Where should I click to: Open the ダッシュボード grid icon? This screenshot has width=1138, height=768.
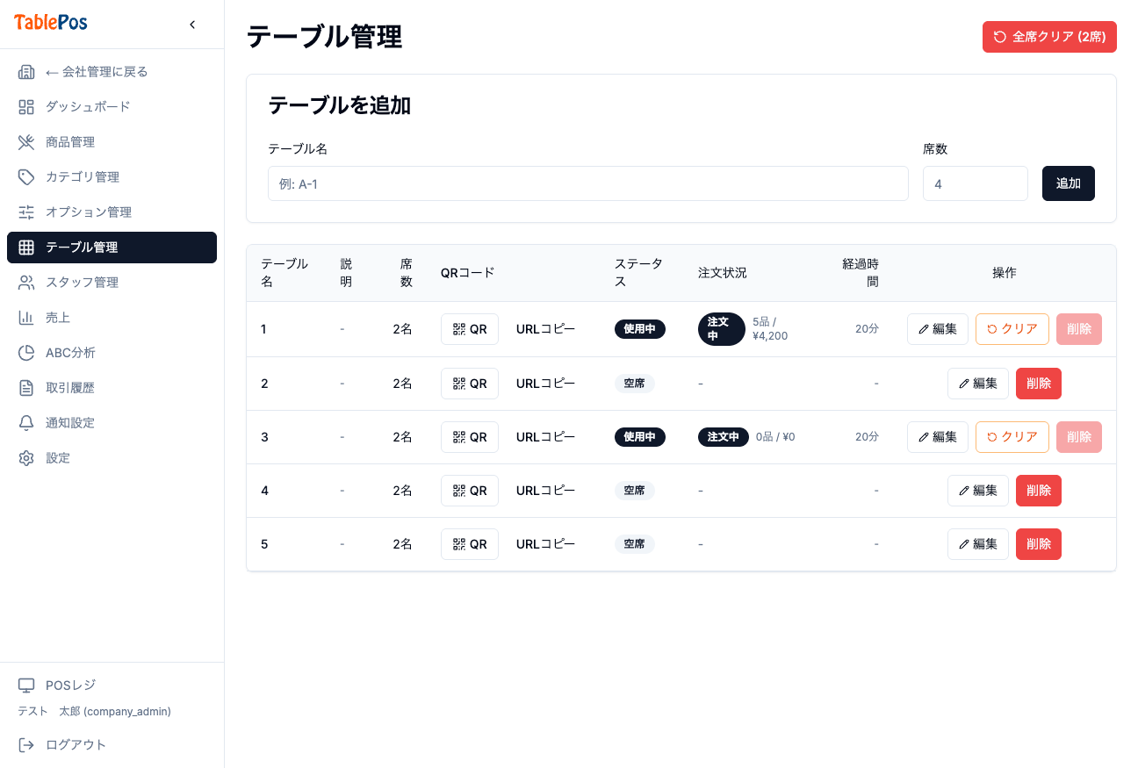pyautogui.click(x=26, y=107)
